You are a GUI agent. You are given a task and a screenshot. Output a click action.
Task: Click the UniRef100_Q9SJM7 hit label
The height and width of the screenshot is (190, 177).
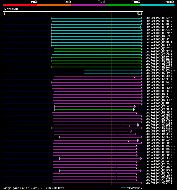coord(159,18)
